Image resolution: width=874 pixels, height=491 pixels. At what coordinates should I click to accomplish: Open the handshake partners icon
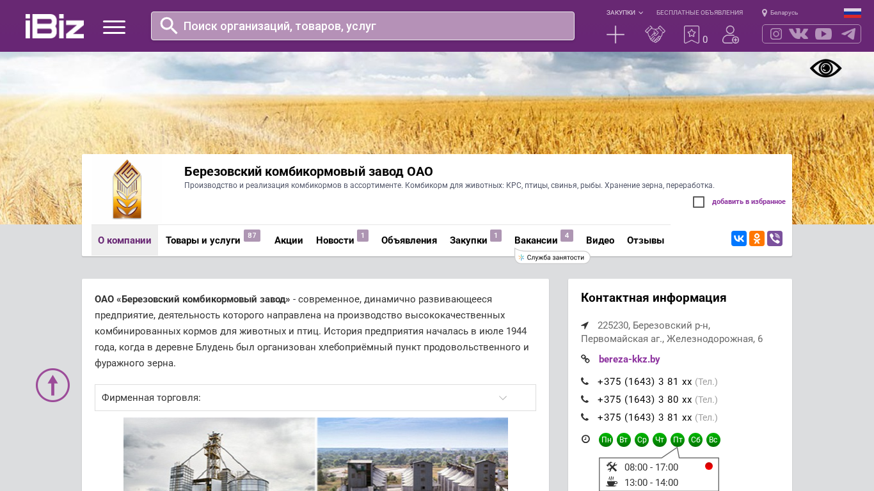coord(655,35)
